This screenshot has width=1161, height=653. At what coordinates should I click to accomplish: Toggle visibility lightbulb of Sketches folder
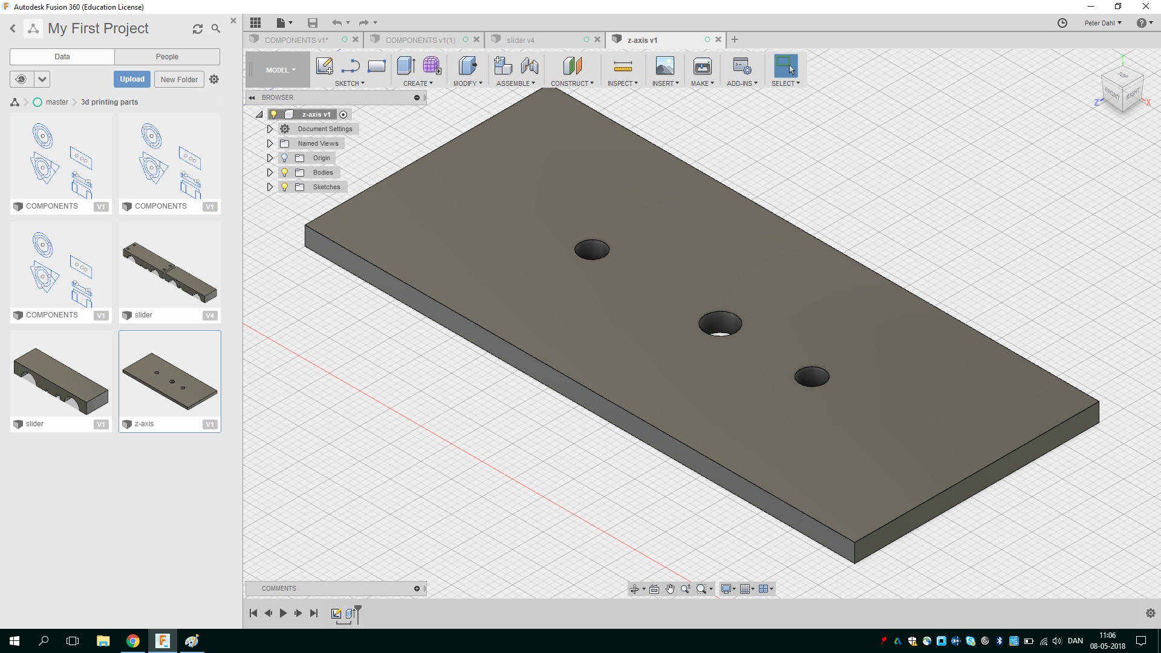[x=284, y=187]
